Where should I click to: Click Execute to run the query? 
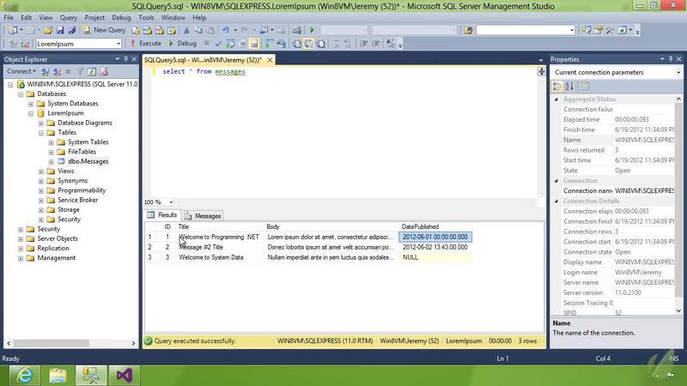[x=146, y=44]
